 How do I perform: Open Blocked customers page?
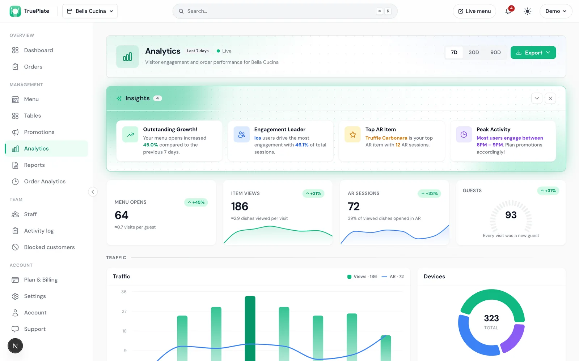pos(47,247)
